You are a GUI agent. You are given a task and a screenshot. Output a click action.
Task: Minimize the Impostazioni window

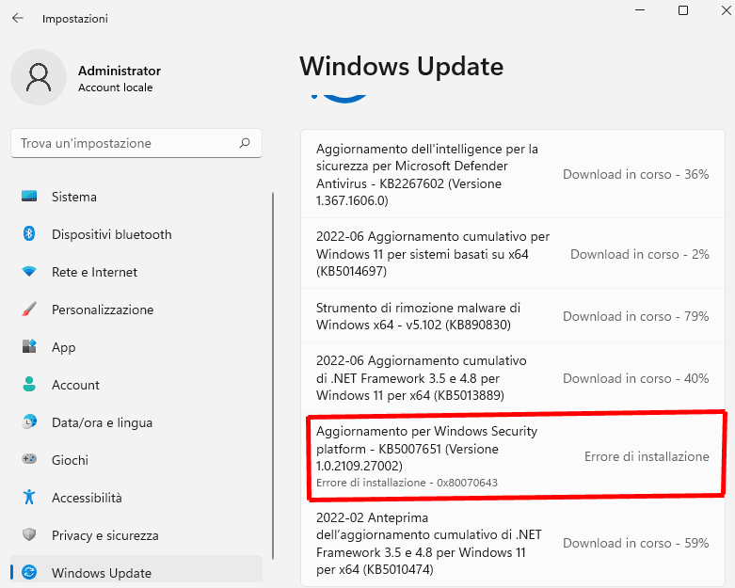(640, 10)
